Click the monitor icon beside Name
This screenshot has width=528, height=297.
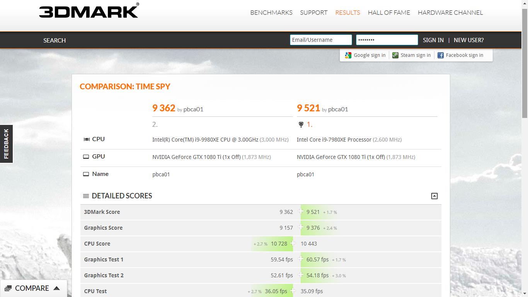[86, 174]
